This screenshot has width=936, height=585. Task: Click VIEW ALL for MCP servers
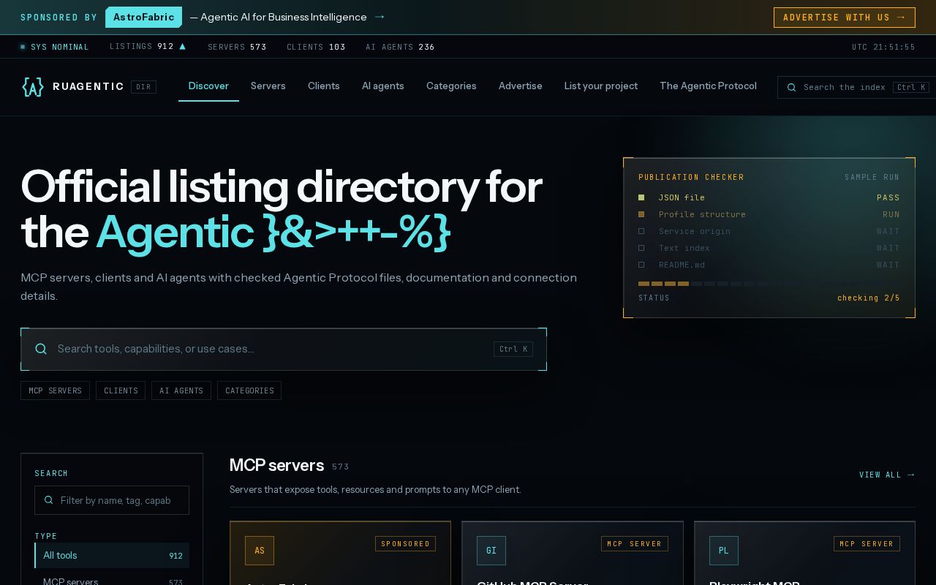pos(887,475)
